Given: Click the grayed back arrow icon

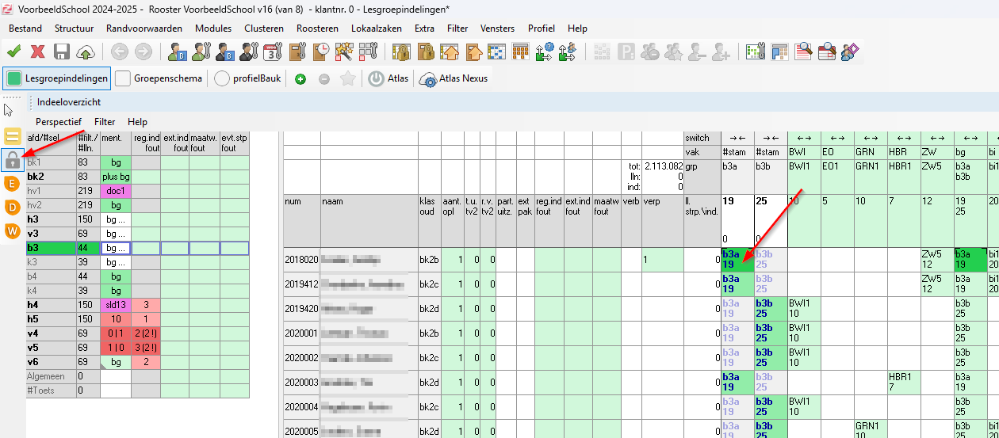Looking at the screenshot, I should (x=120, y=52).
